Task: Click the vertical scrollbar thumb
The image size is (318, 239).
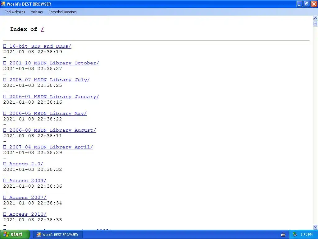Action: 315,24
